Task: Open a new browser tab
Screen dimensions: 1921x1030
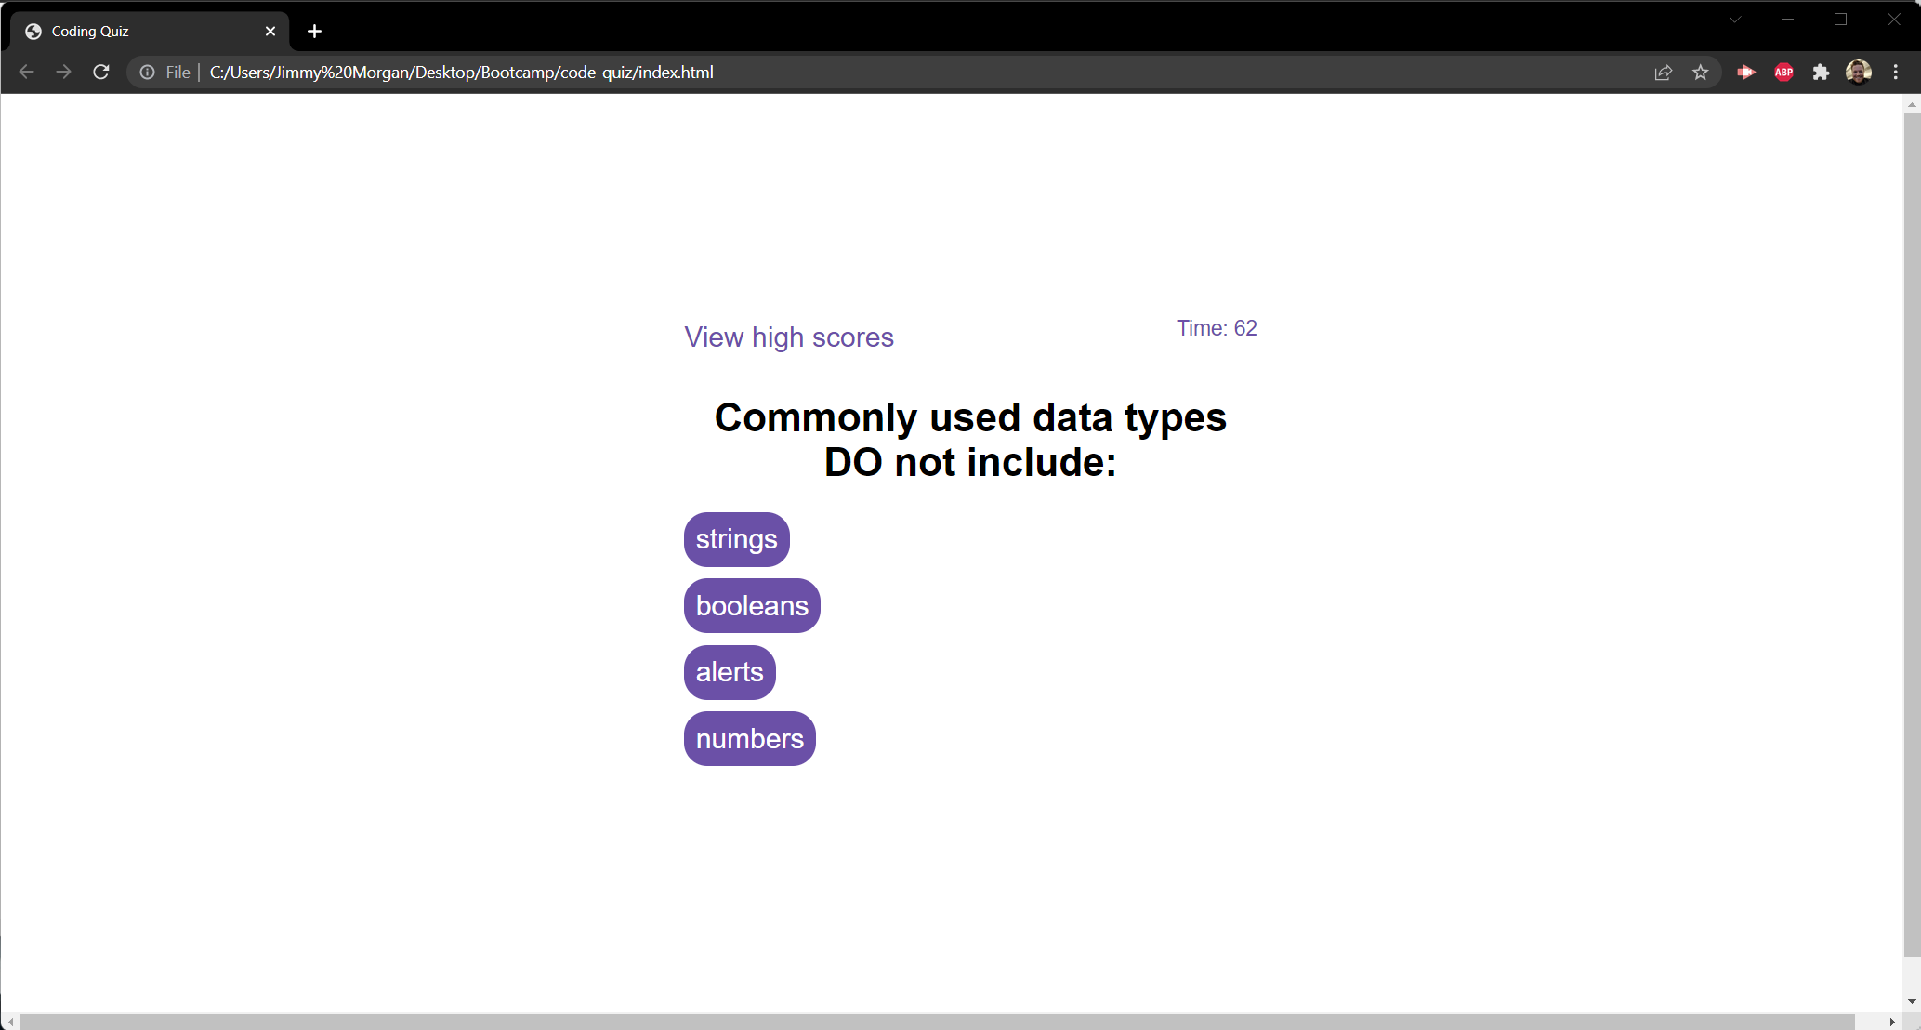Action: (314, 32)
